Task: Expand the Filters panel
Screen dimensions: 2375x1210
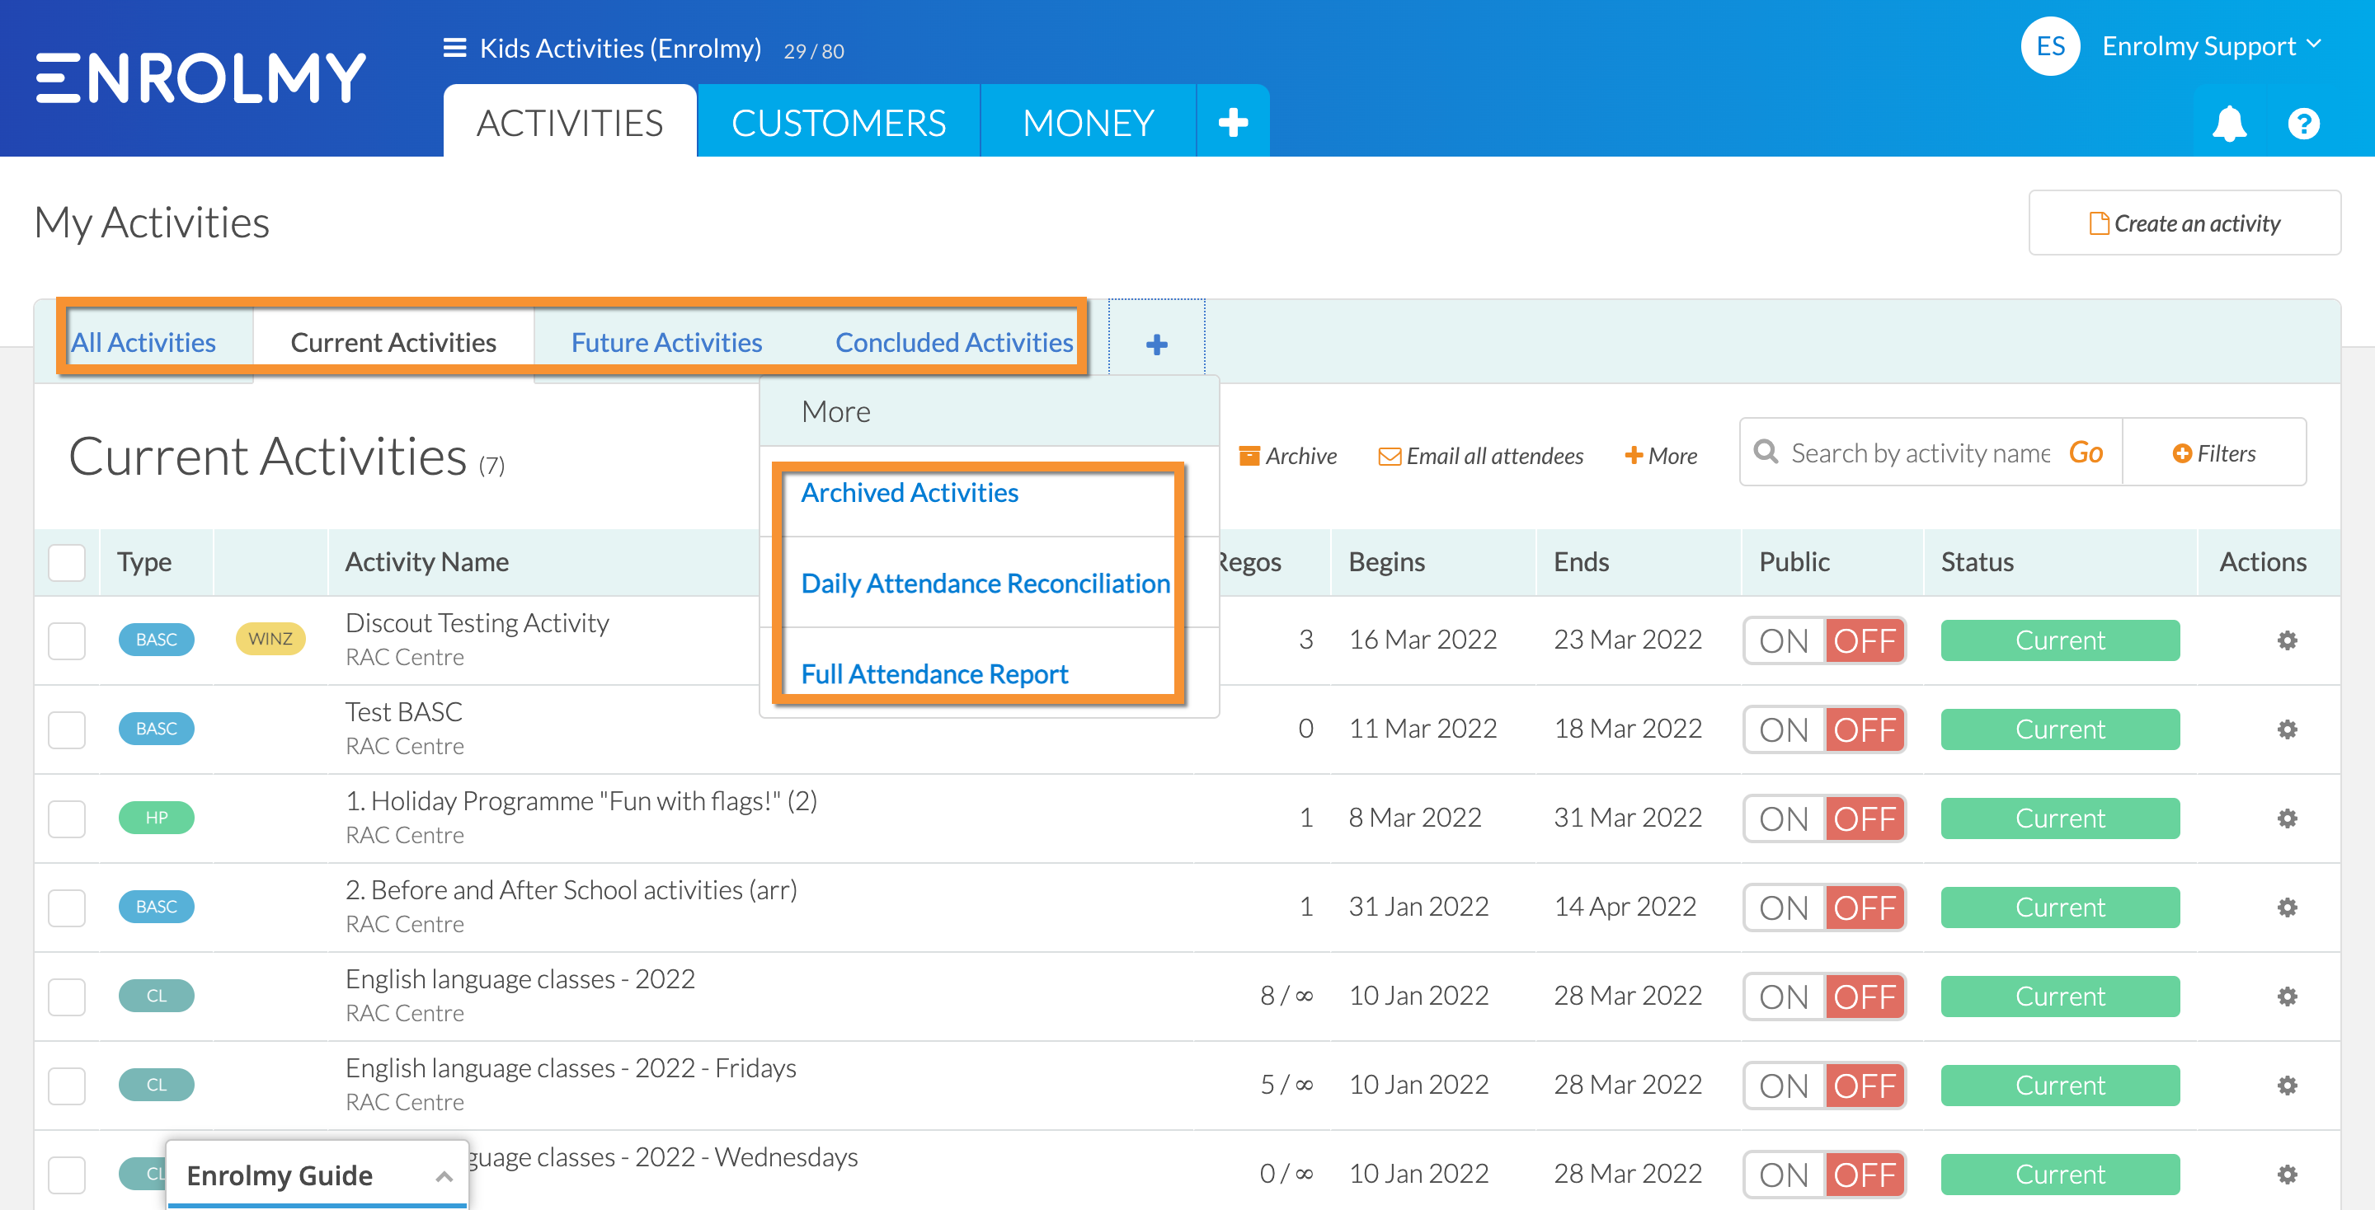Action: tap(2213, 453)
